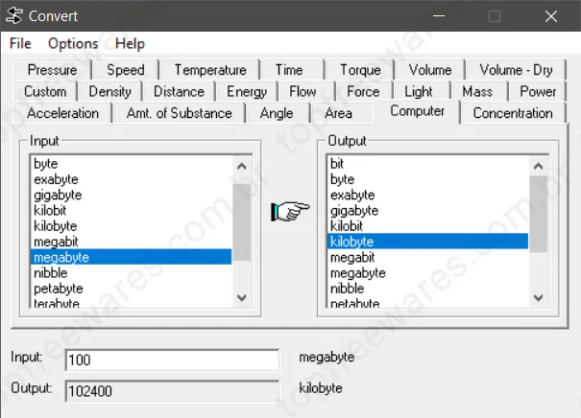Open the File menu
Viewport: 581px width, 418px height.
(20, 44)
